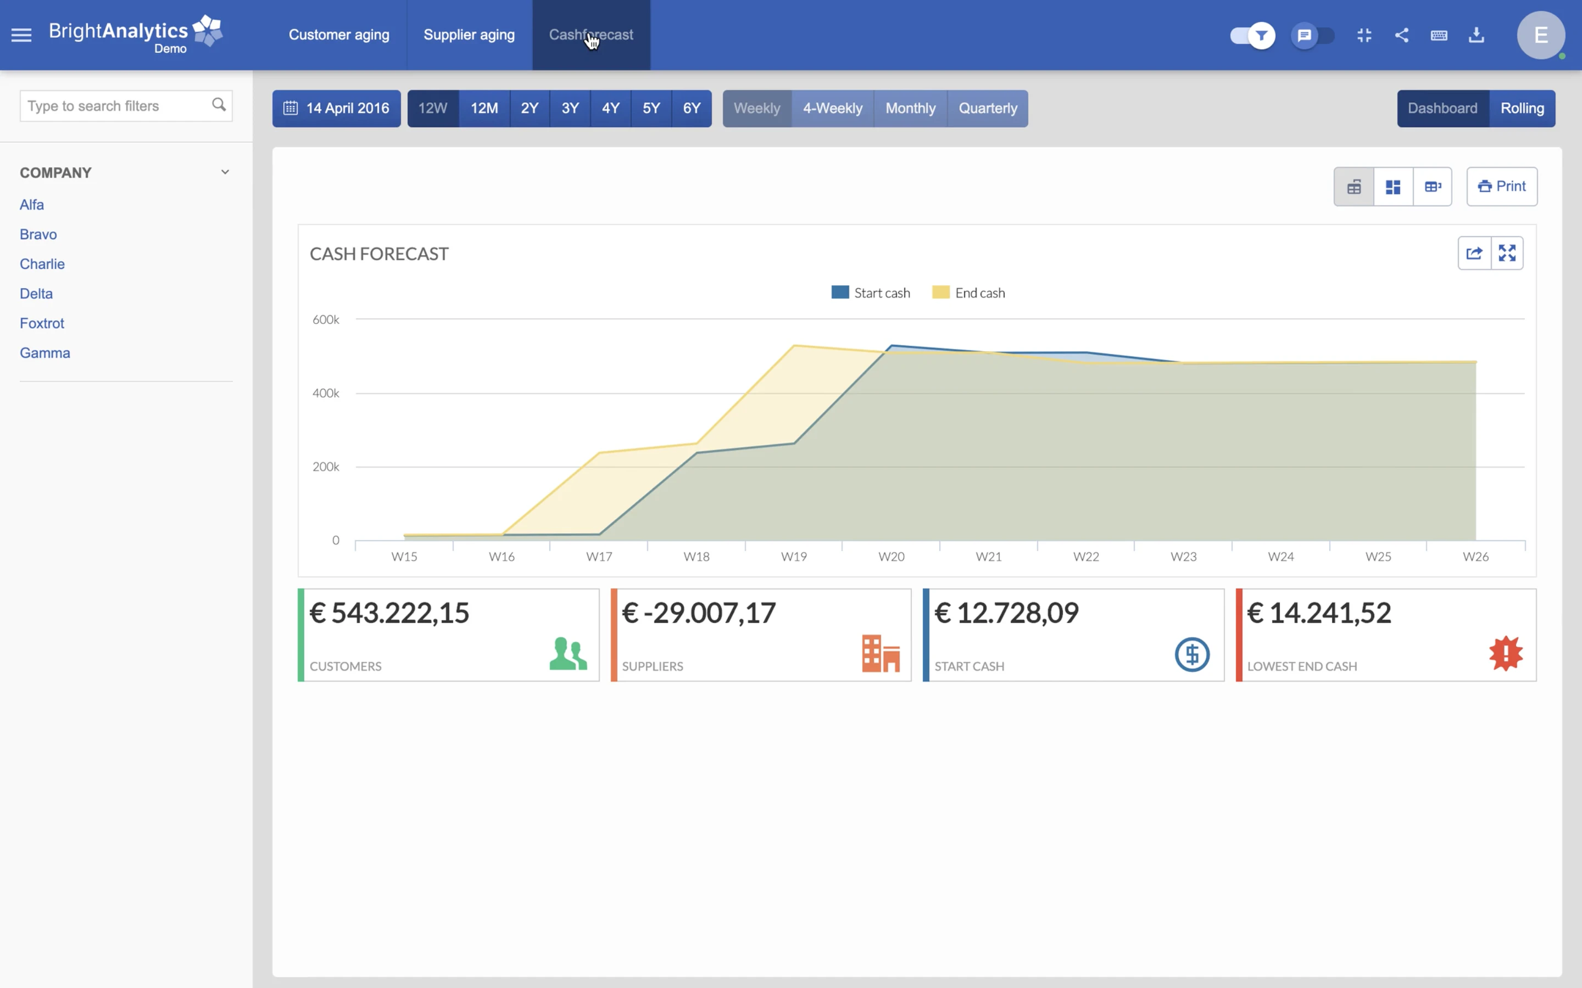The height and width of the screenshot is (988, 1582).
Task: Switch to the Supplier aging tab
Action: point(469,35)
